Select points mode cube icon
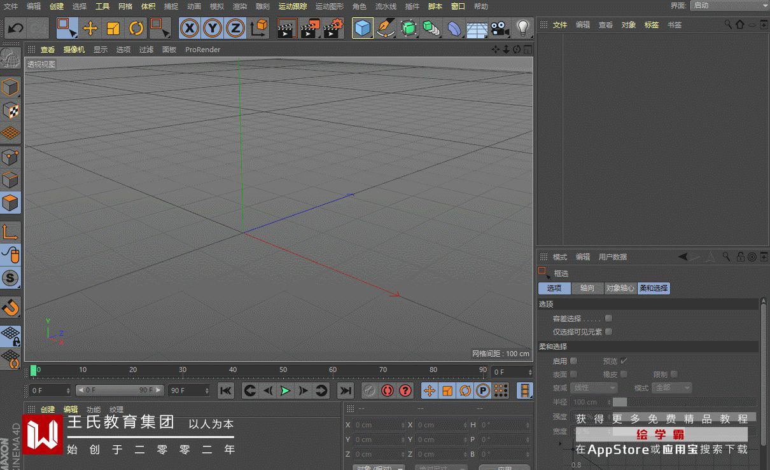This screenshot has height=470, width=770. (11, 156)
